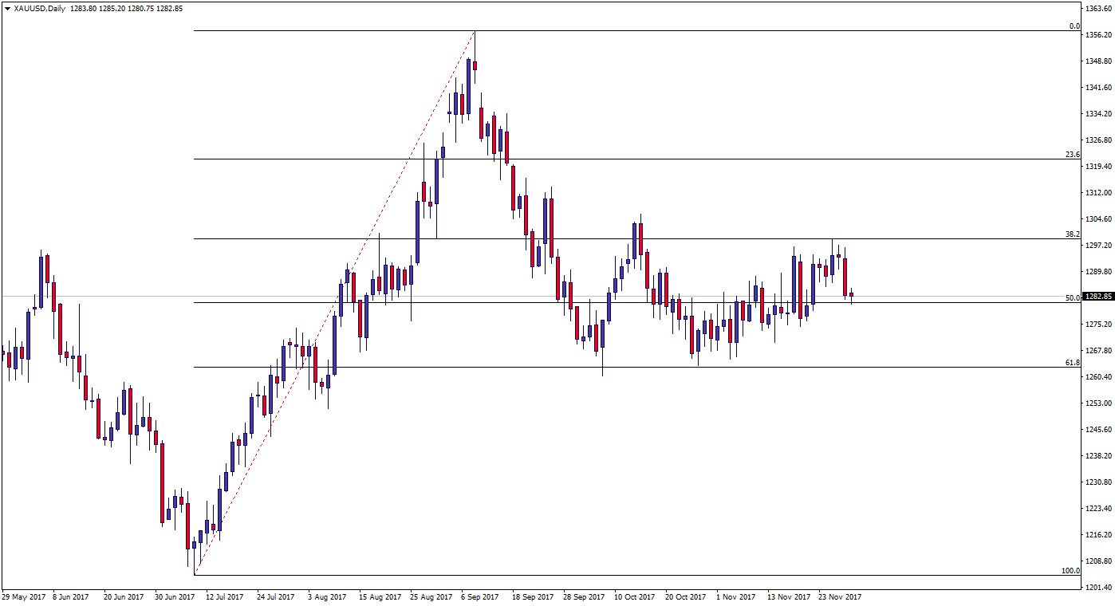Click the triangle arrow beside XAUUSD,Daily
The height and width of the screenshot is (606, 1115).
7,9
